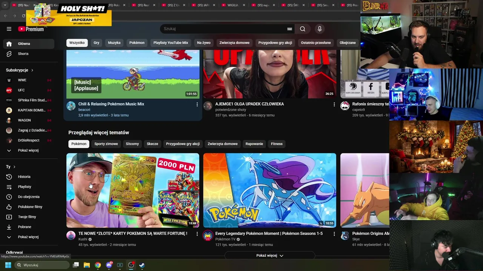Expand Pokaż więcej below Pobrane
Viewport: 483px width, 271px height.
point(29,237)
